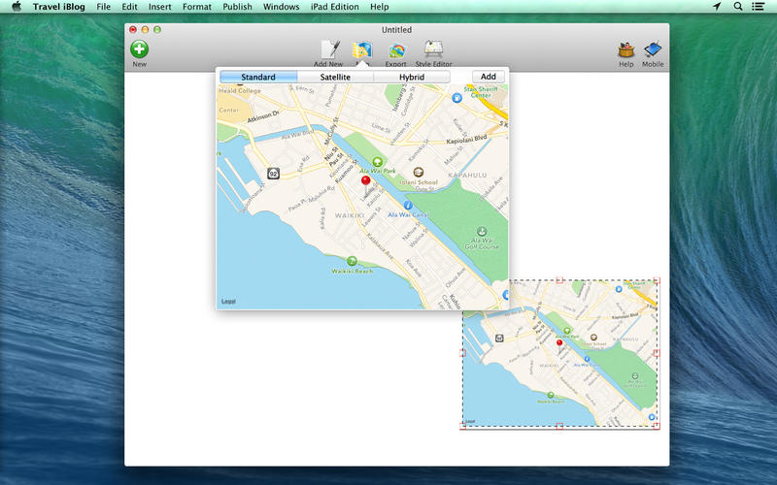Close the Untitled window with red button
This screenshot has height=485, width=777.
tap(133, 30)
